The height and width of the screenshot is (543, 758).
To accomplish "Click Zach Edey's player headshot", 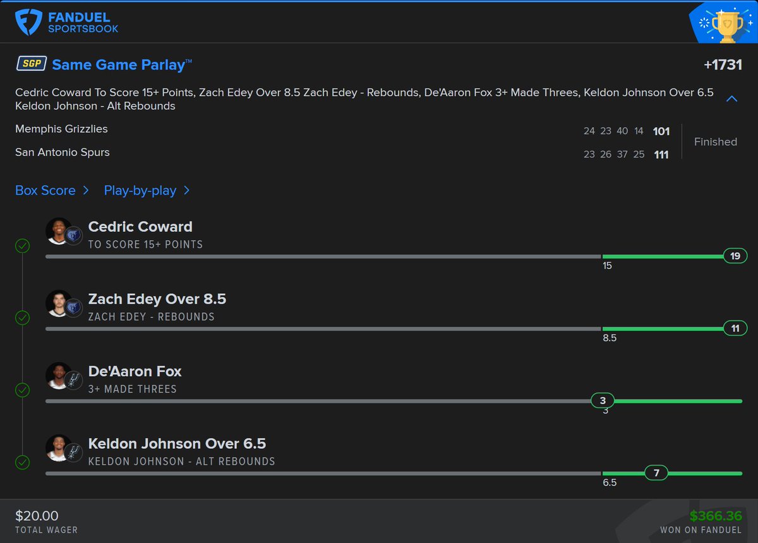I will [59, 303].
